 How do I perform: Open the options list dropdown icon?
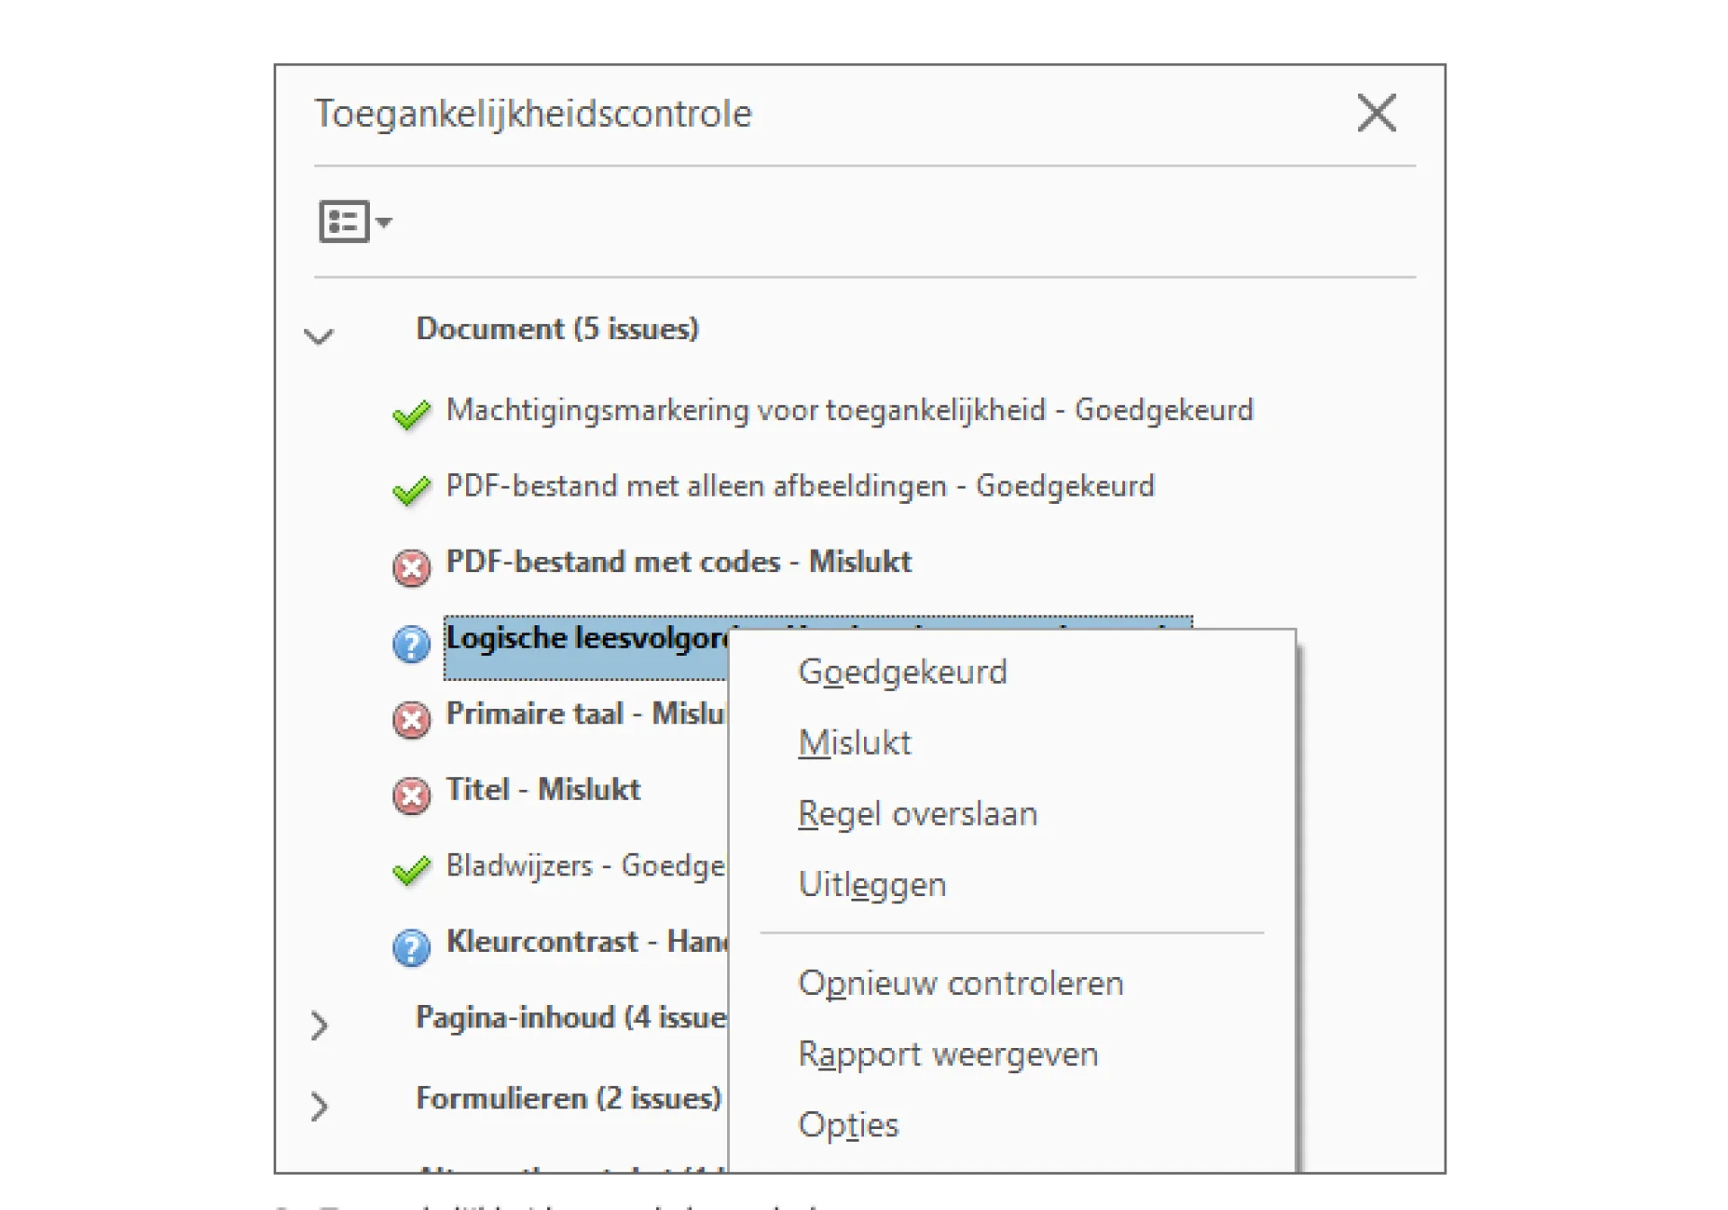tap(355, 221)
